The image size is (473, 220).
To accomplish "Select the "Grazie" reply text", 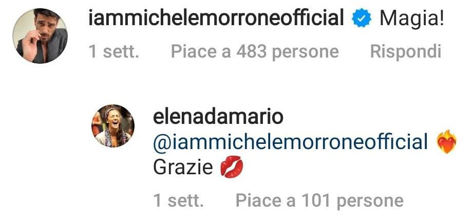I will point(183,167).
